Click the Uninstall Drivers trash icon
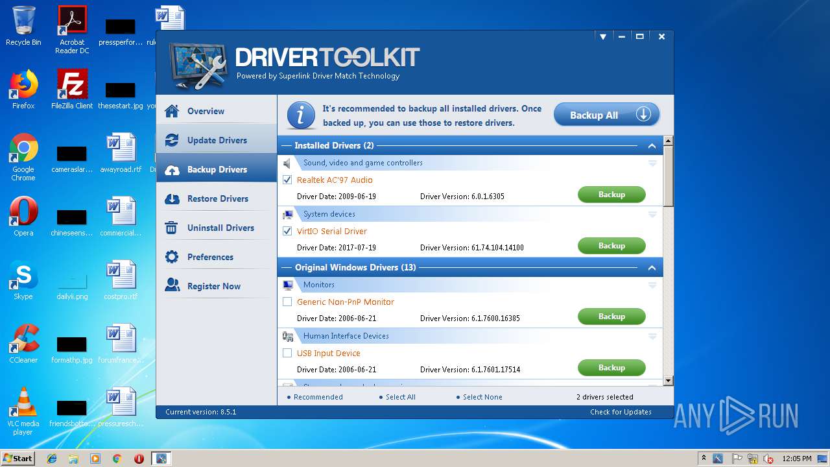Screen dimensions: 830x467 coord(172,228)
